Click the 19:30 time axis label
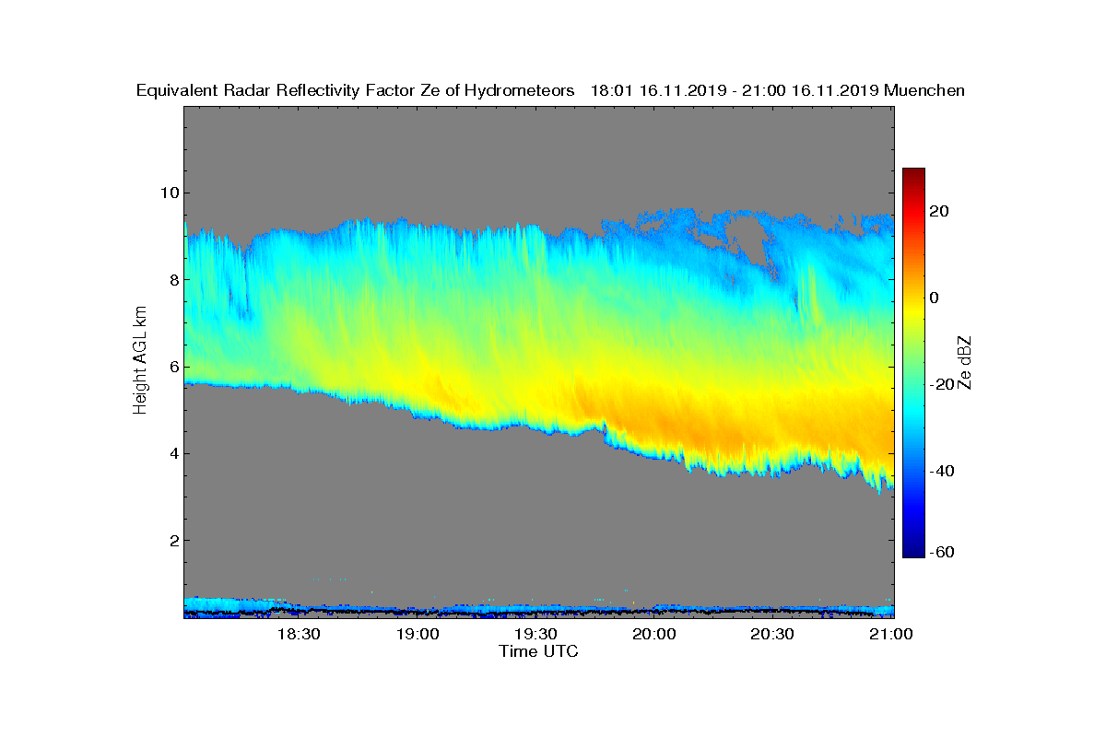This screenshot has width=1106, height=737. point(536,634)
